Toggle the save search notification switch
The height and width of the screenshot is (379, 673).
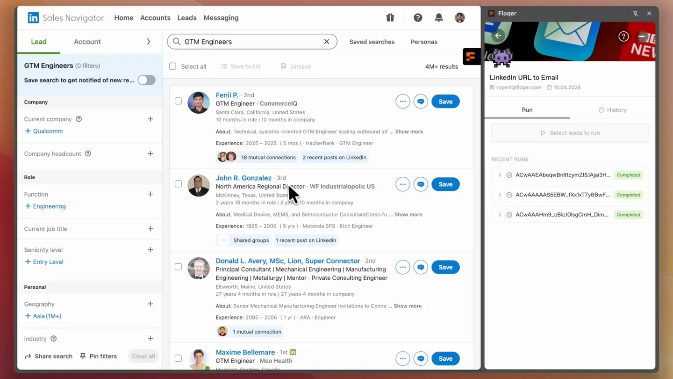(x=146, y=80)
